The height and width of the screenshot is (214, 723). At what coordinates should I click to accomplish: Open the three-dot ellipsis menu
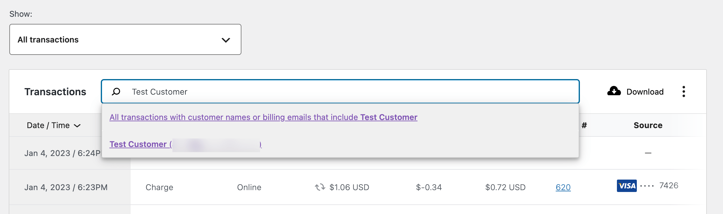point(684,91)
